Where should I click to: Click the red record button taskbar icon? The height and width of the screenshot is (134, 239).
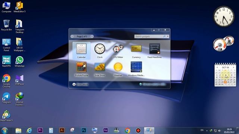(138, 131)
